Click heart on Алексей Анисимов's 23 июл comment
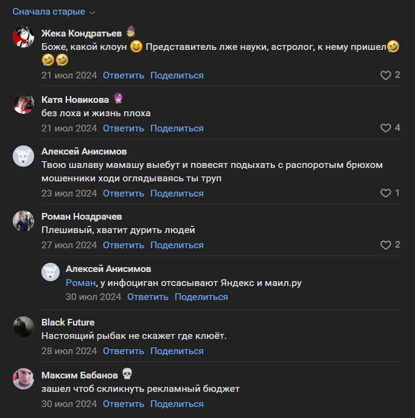Screen dimensions: 415x418 385,193
